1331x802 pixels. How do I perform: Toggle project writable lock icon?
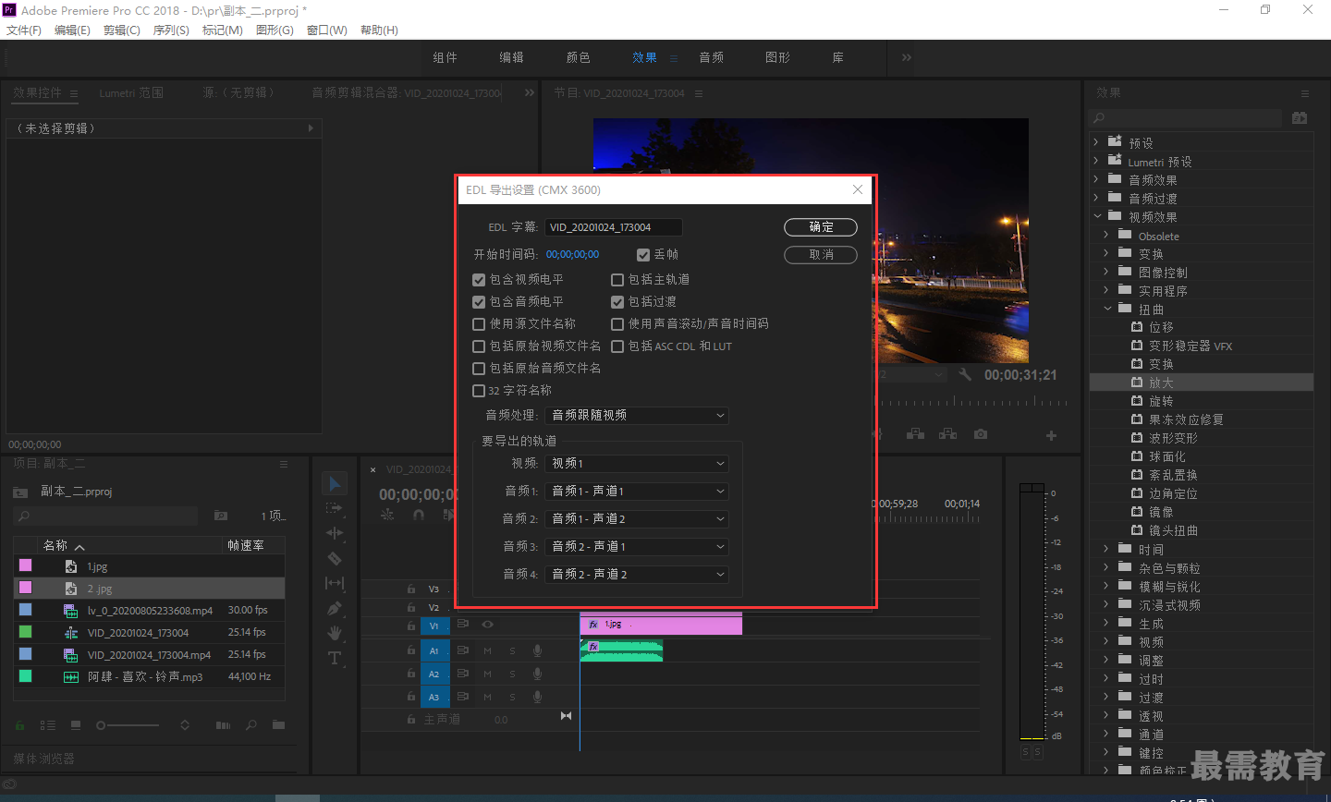tap(20, 725)
